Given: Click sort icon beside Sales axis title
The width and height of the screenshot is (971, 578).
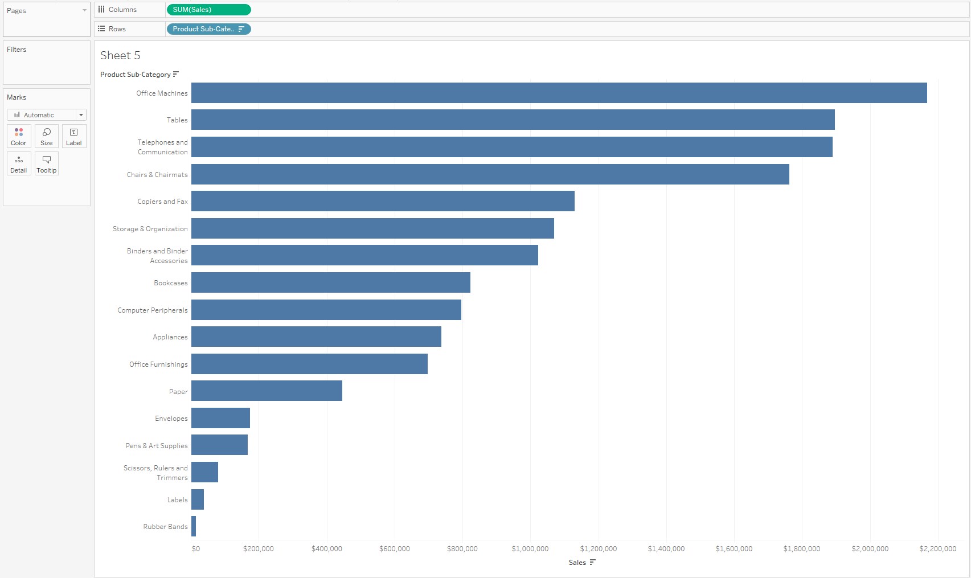Looking at the screenshot, I should 593,562.
